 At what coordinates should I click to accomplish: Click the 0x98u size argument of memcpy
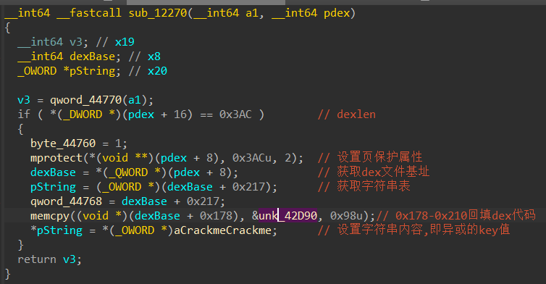tap(346, 216)
